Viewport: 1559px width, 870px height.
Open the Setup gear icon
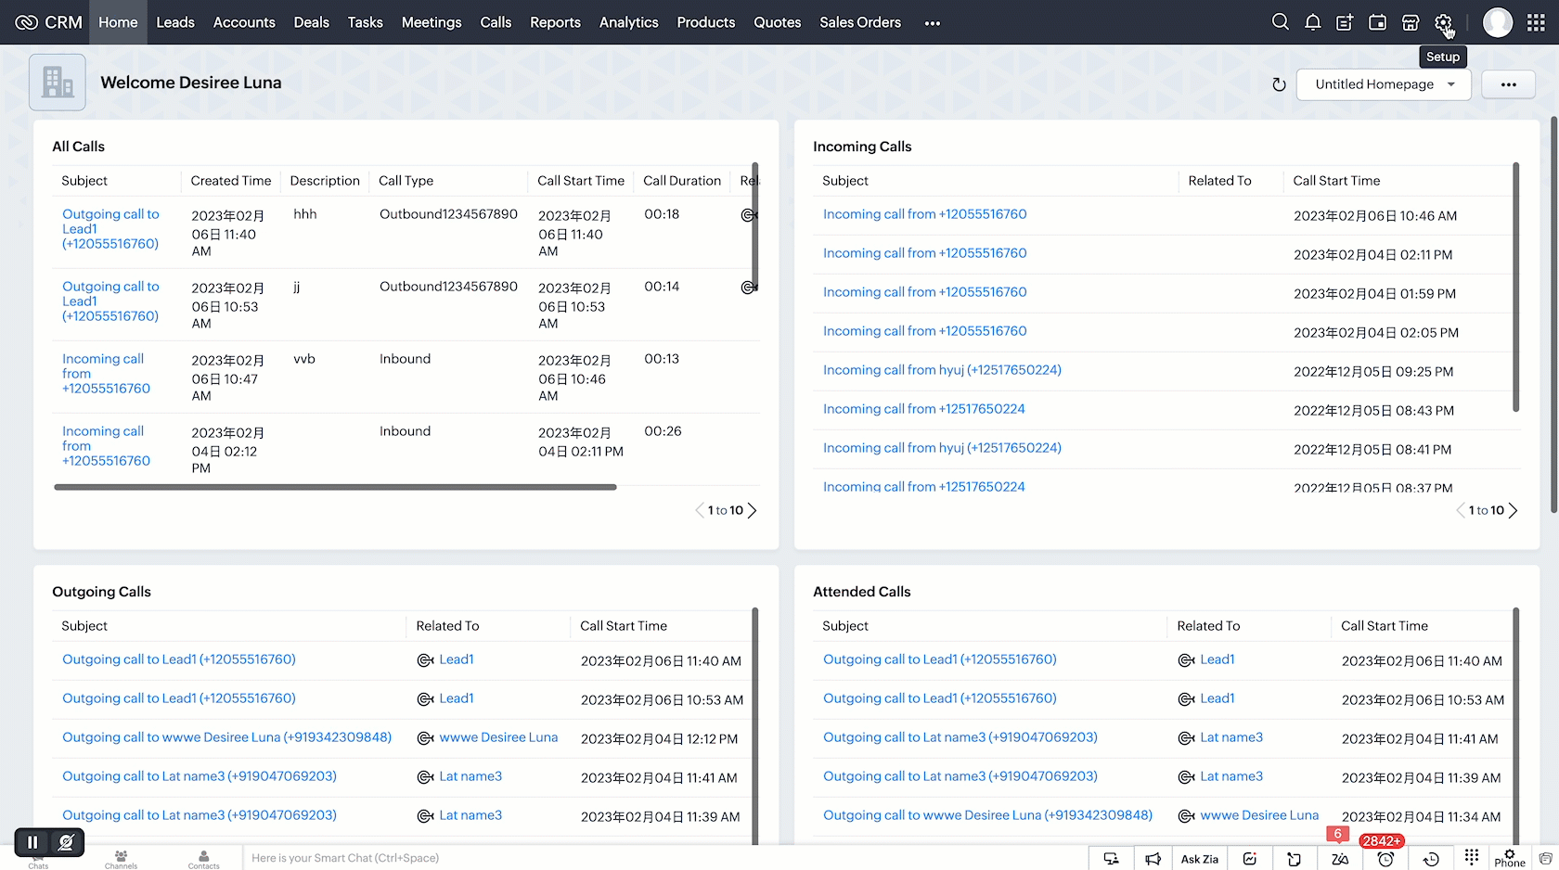pos(1442,22)
